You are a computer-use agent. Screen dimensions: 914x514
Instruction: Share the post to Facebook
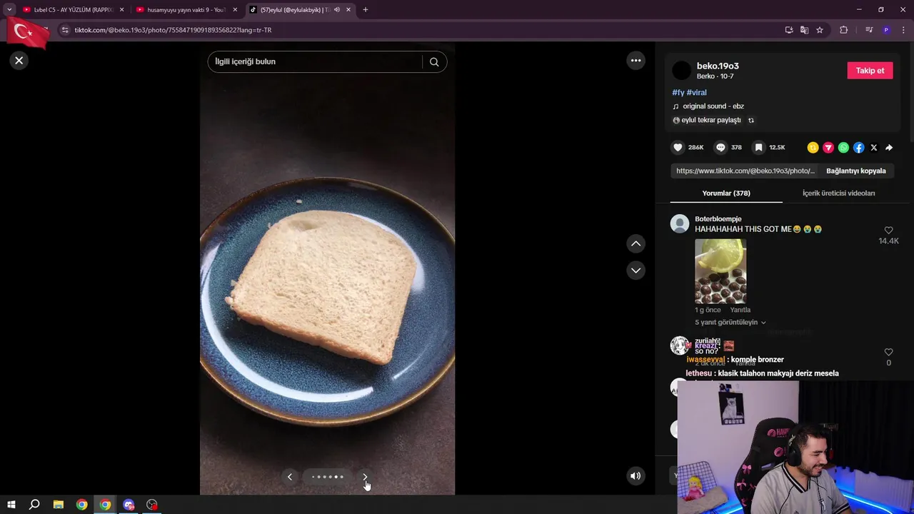[x=858, y=148]
